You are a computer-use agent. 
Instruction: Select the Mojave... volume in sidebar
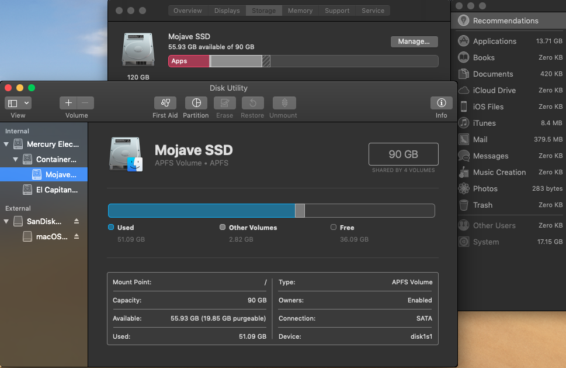tap(44, 174)
